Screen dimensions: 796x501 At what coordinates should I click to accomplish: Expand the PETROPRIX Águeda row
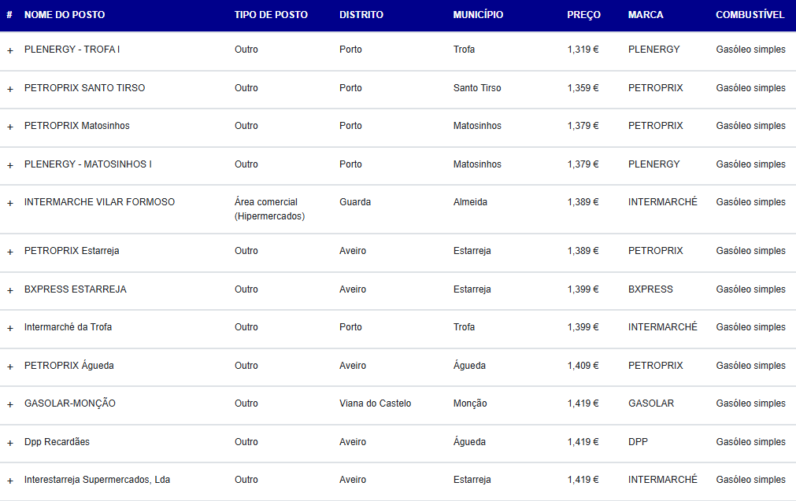10,367
